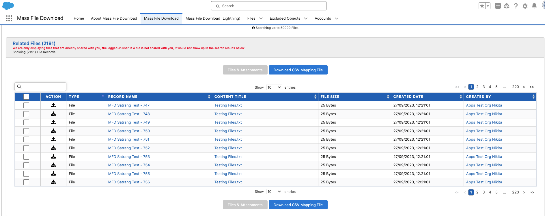Select checkbox for MFD Satrang Test - 748
Viewport: 545px width, 216px height.
[x=26, y=114]
